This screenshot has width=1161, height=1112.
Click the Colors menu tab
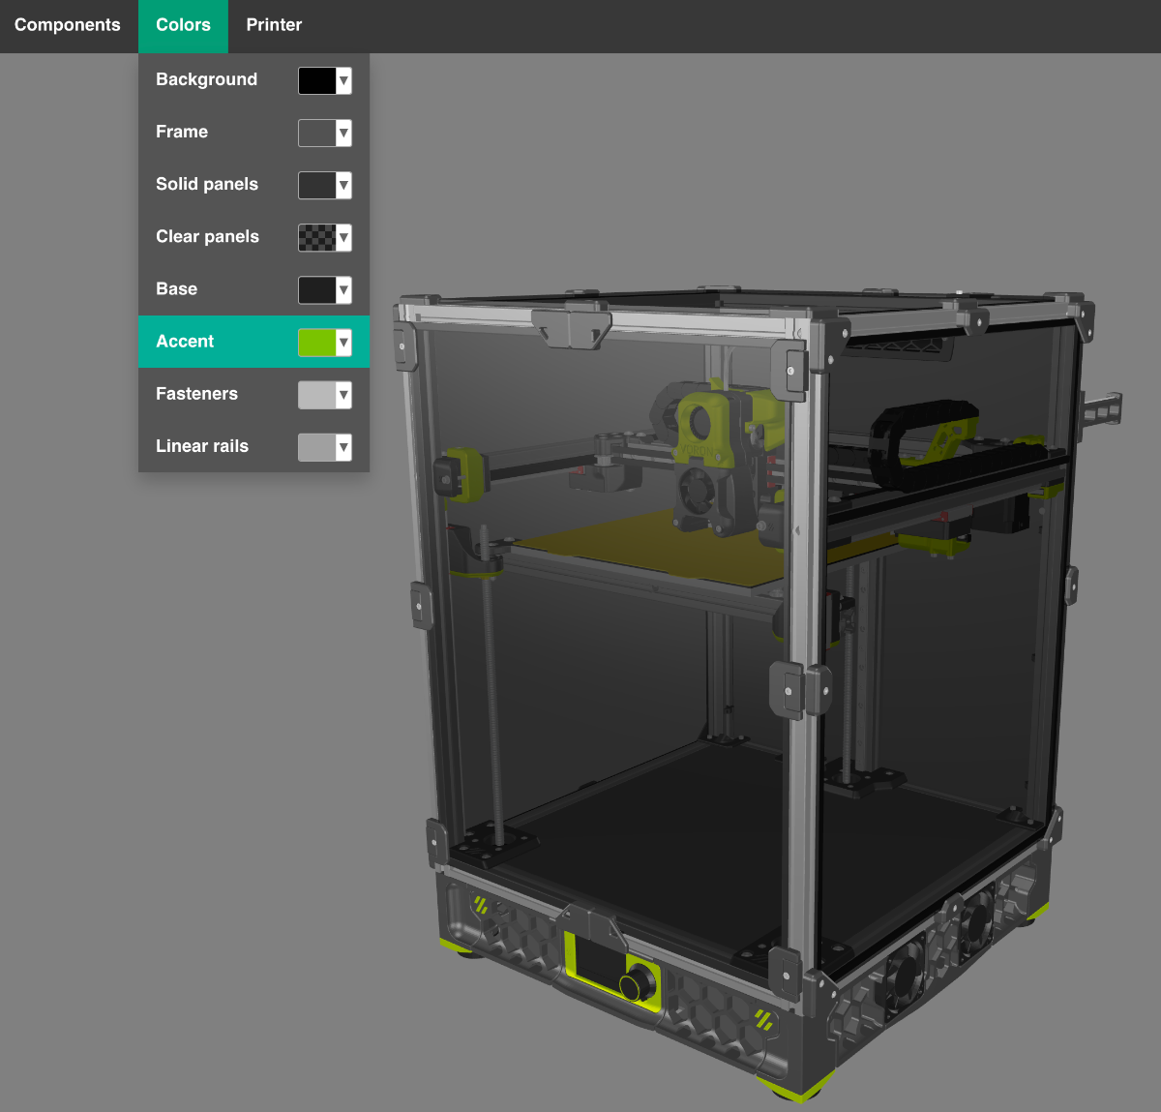(x=183, y=25)
